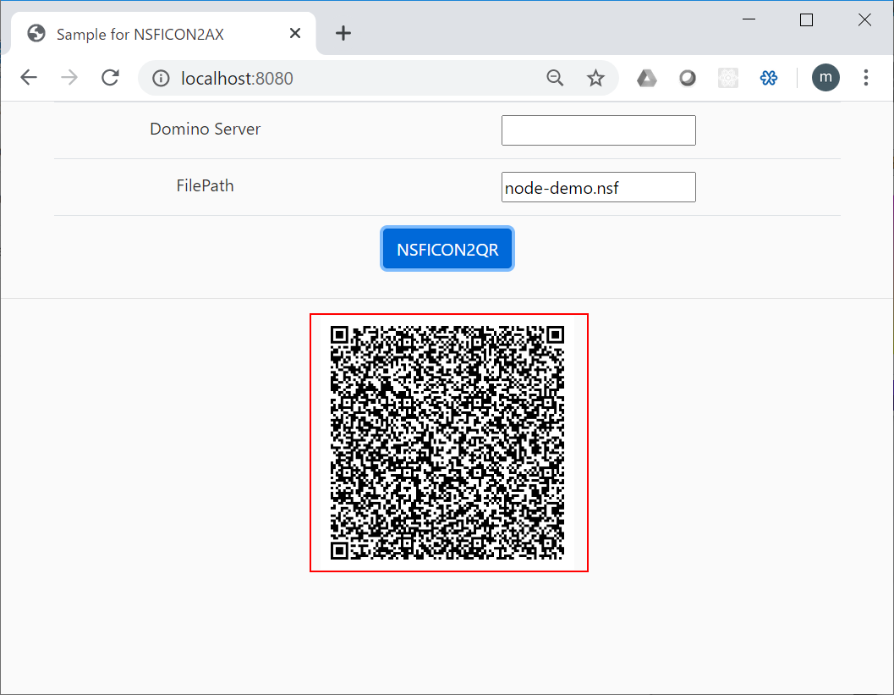Bookmark this page with the star
The width and height of the screenshot is (894, 695).
tap(595, 78)
